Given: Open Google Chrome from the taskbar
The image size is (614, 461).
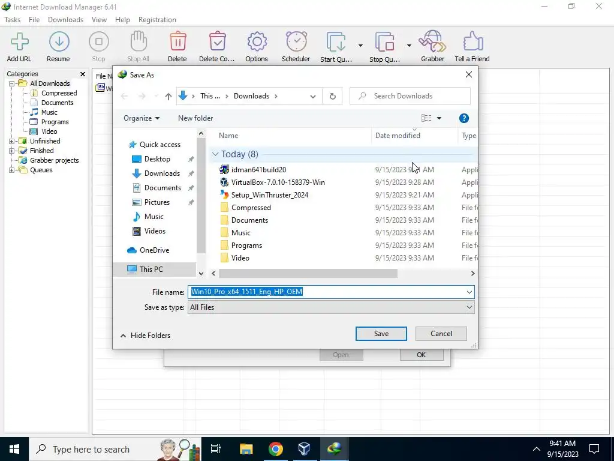Looking at the screenshot, I should coord(276,449).
